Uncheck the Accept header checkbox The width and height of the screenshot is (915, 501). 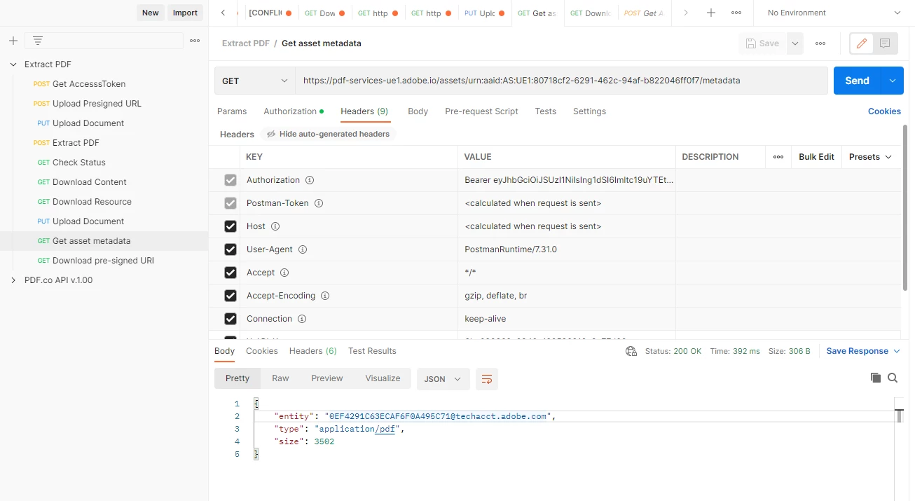point(231,273)
